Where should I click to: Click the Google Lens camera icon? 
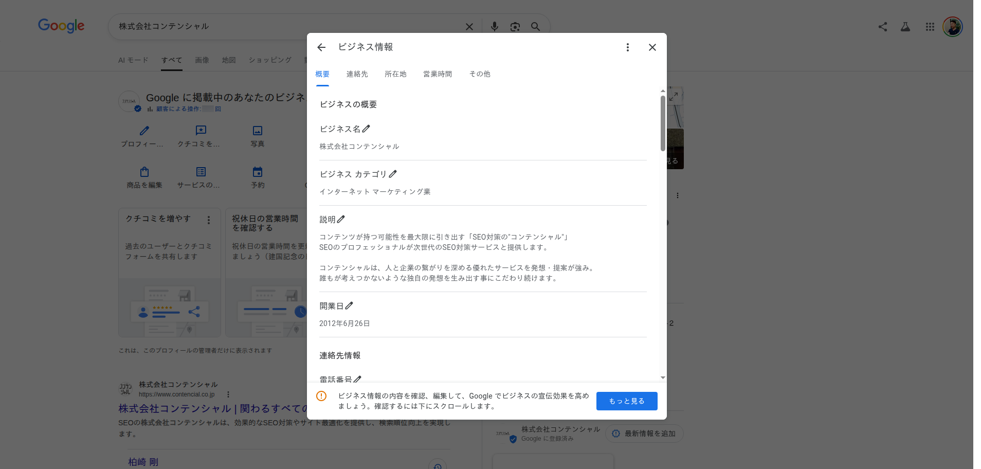(515, 26)
